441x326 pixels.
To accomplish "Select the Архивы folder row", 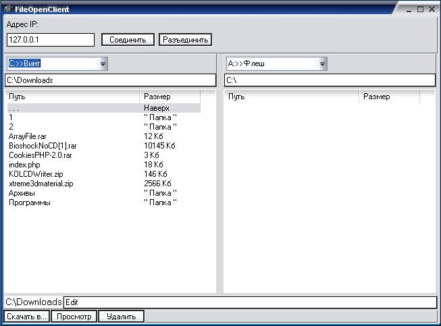I will pyautogui.click(x=104, y=193).
